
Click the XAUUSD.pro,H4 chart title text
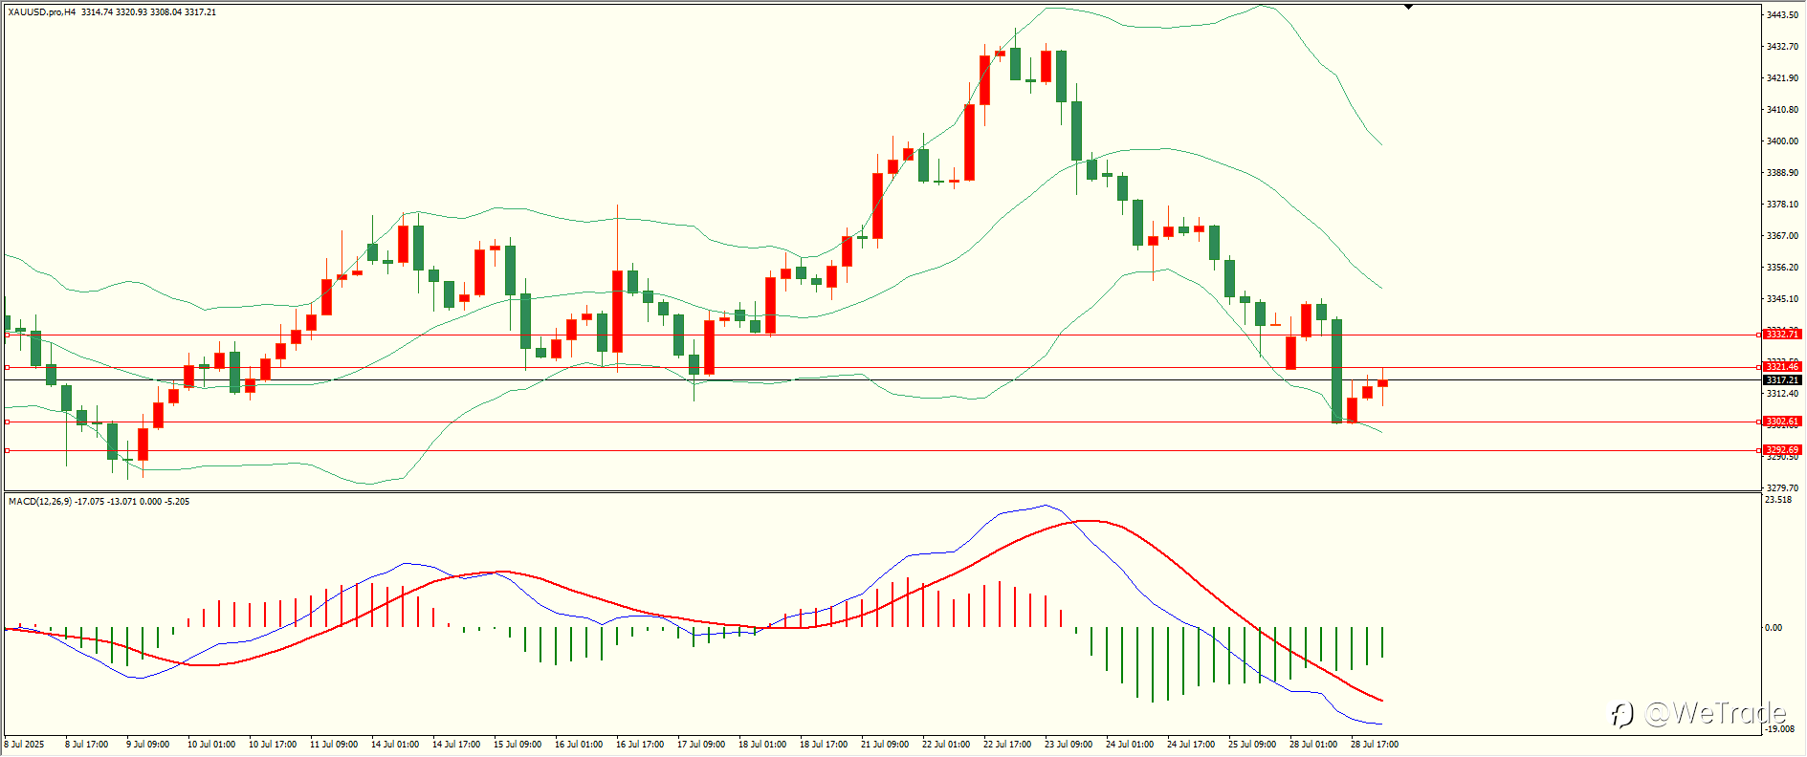(x=43, y=12)
